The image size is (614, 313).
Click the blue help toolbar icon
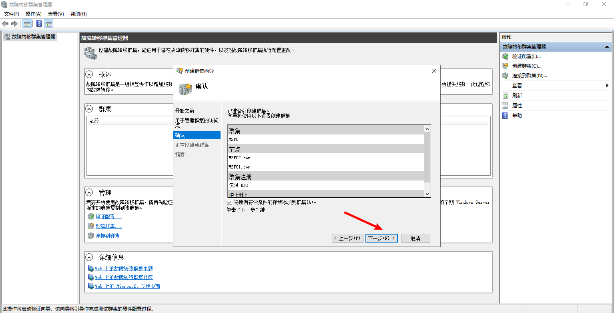(39, 24)
